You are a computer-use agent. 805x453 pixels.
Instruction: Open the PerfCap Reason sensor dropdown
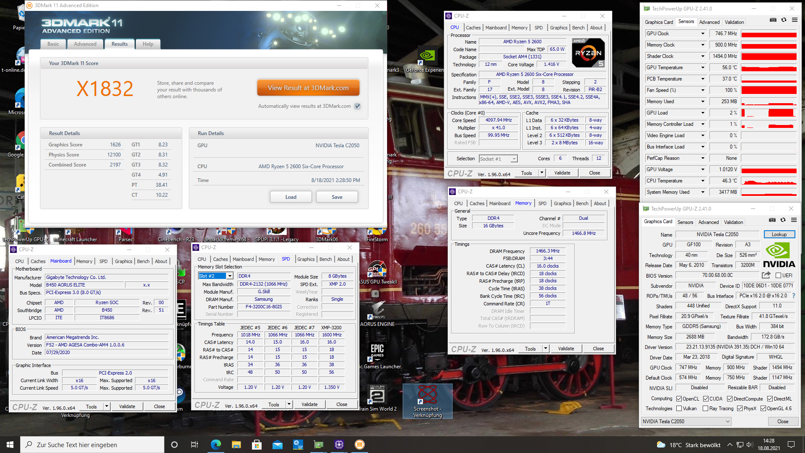pos(703,158)
